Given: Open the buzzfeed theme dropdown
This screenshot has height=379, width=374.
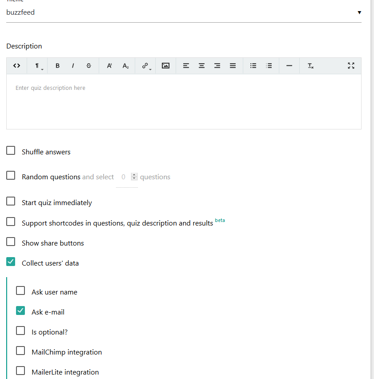Looking at the screenshot, I should point(184,12).
